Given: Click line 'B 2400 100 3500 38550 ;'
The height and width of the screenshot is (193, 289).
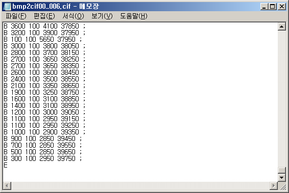Looking at the screenshot, I should [44, 79].
